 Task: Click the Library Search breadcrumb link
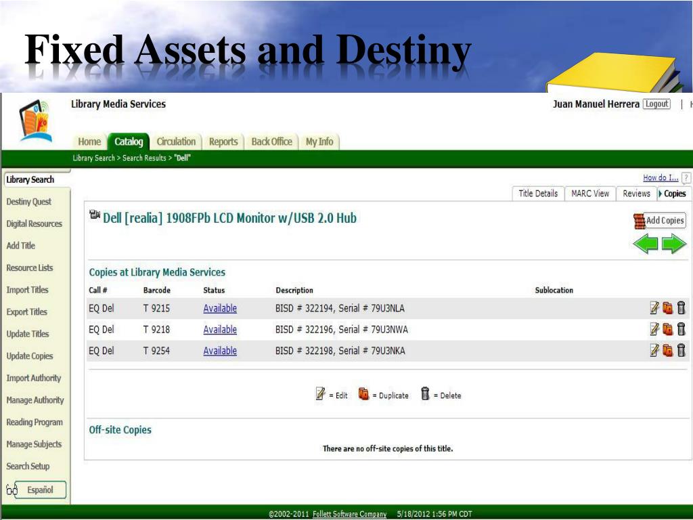93,158
